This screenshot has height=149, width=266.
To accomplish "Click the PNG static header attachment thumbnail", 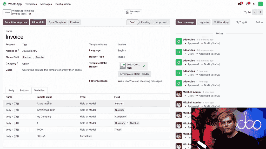I will (123, 66).
